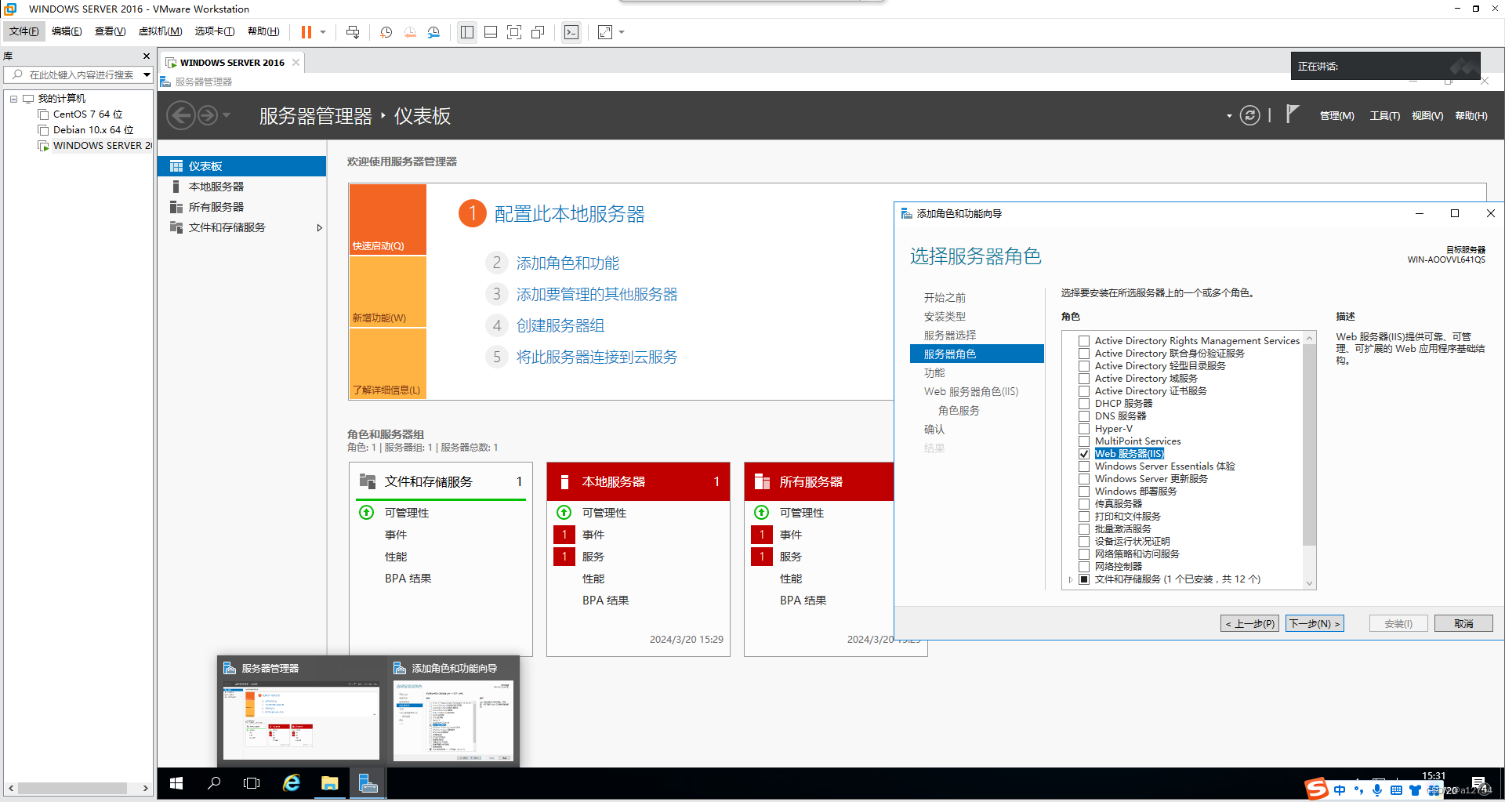Check the Hyper-V role

1084,429
